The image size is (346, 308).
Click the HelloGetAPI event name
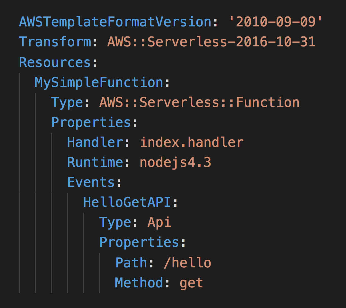point(127,202)
